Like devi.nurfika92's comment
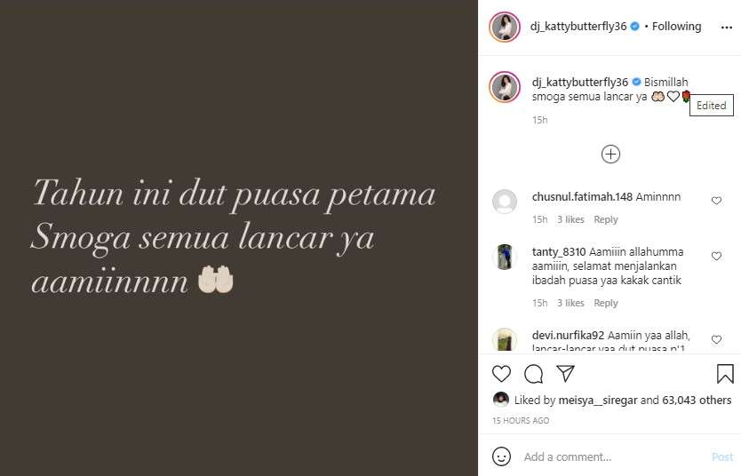The width and height of the screenshot is (741, 476). pyautogui.click(x=716, y=339)
